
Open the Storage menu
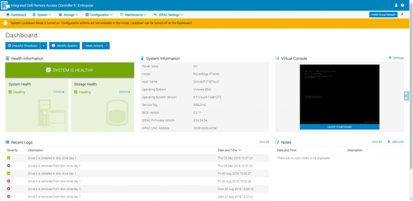[x=68, y=15]
